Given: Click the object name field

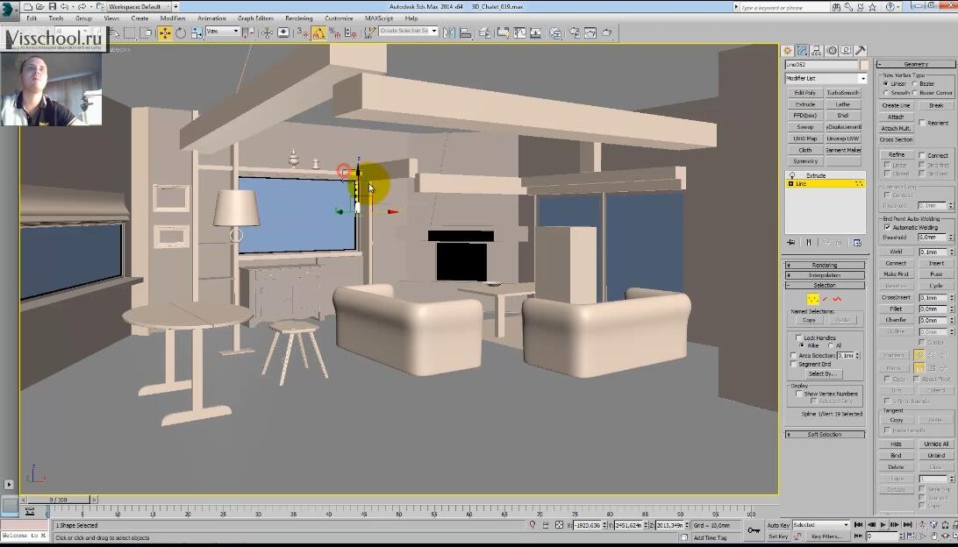Looking at the screenshot, I should point(821,65).
